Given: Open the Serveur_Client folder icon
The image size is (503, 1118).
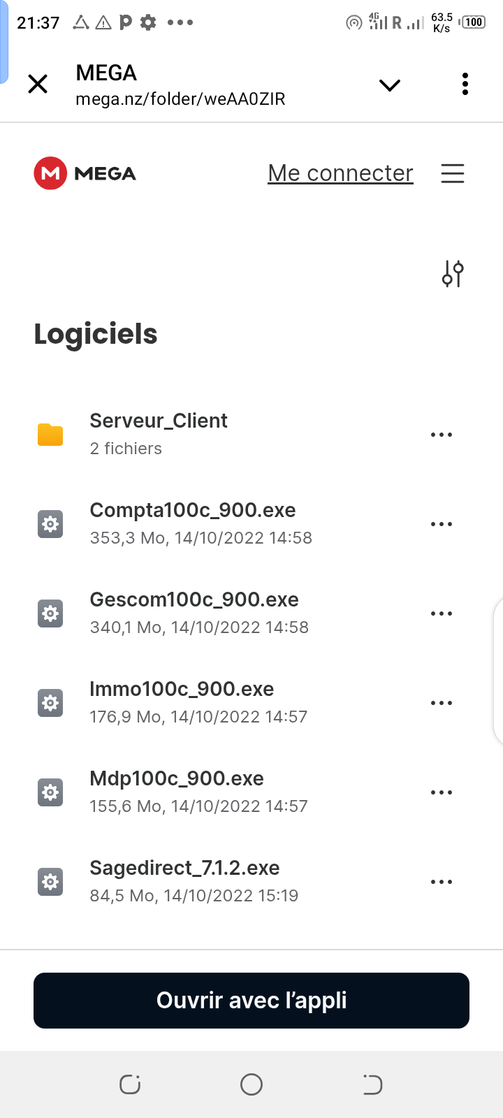Looking at the screenshot, I should [x=50, y=435].
